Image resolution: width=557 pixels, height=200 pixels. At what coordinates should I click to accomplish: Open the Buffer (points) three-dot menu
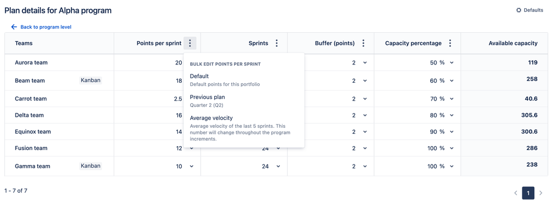pos(364,43)
